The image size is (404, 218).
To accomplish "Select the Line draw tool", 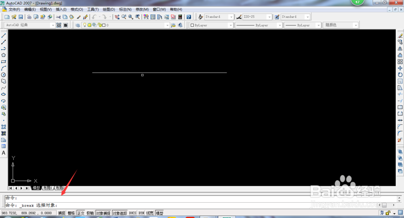I will 4,36.
